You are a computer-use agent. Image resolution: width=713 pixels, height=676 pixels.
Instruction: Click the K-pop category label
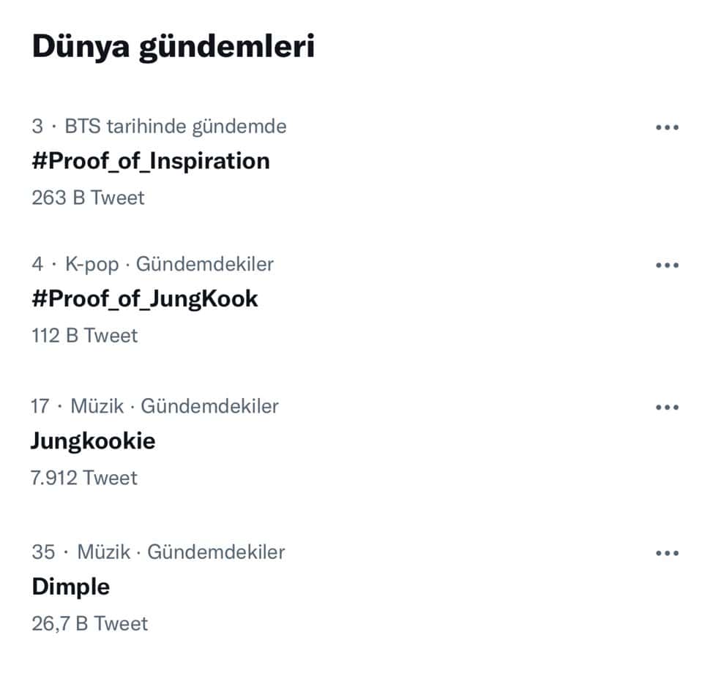(x=92, y=264)
